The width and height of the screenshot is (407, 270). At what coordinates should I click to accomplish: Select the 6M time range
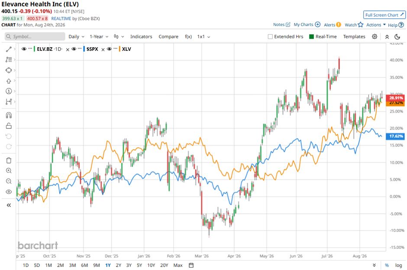click(x=84, y=265)
